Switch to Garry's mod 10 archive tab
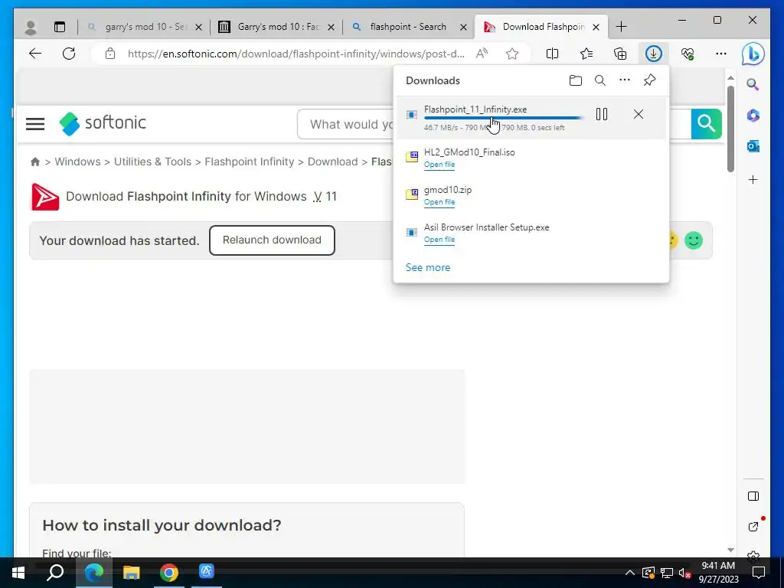This screenshot has width=784, height=588. pyautogui.click(x=276, y=27)
